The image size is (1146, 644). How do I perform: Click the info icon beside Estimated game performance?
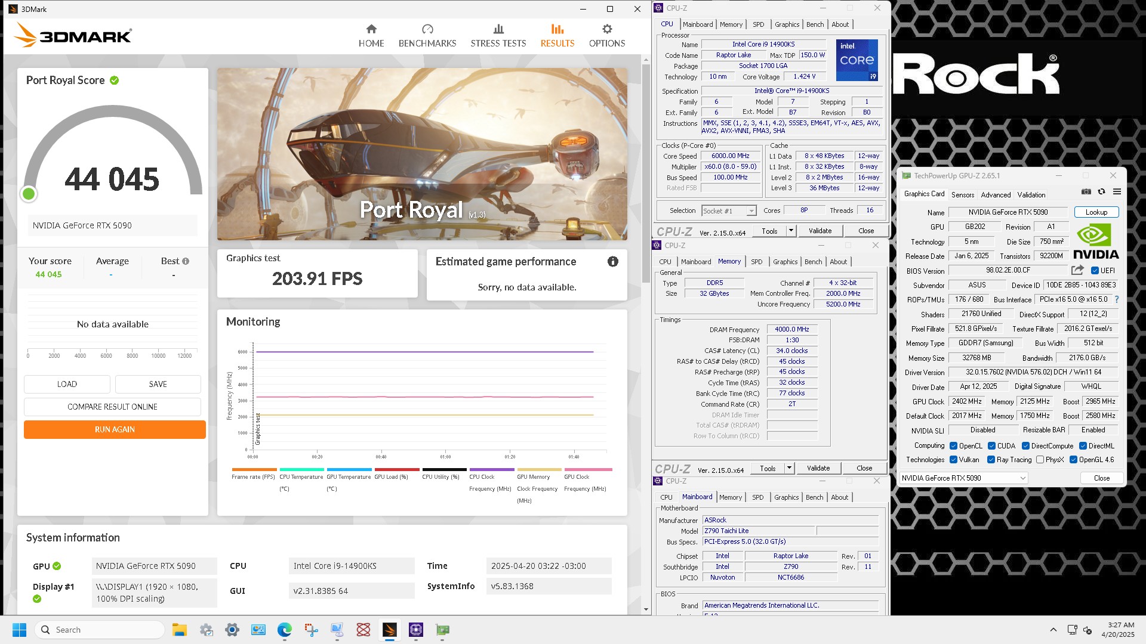pyautogui.click(x=613, y=261)
